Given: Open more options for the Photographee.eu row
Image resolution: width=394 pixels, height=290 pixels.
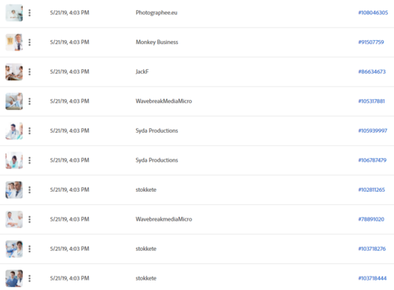Looking at the screenshot, I should pyautogui.click(x=30, y=13).
